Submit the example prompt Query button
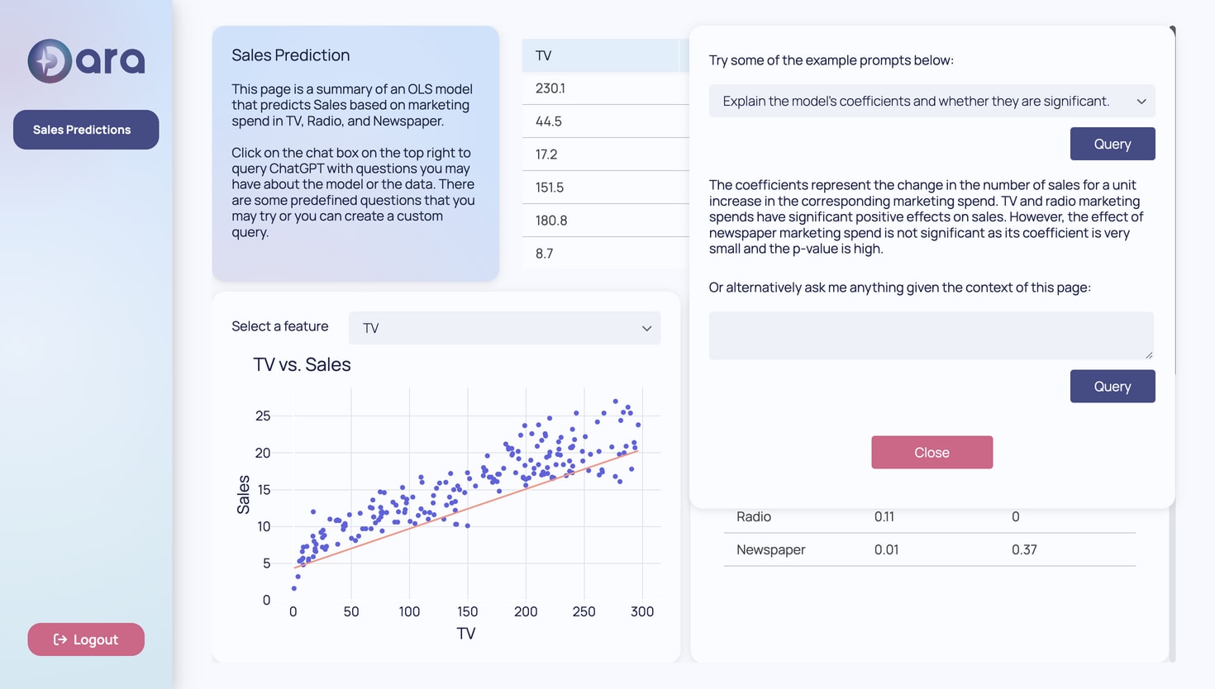Screen dimensions: 1215x689 tap(1113, 144)
